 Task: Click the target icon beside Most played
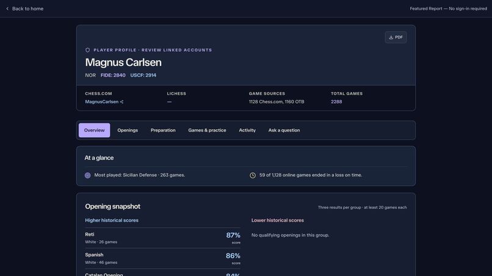[x=87, y=175]
